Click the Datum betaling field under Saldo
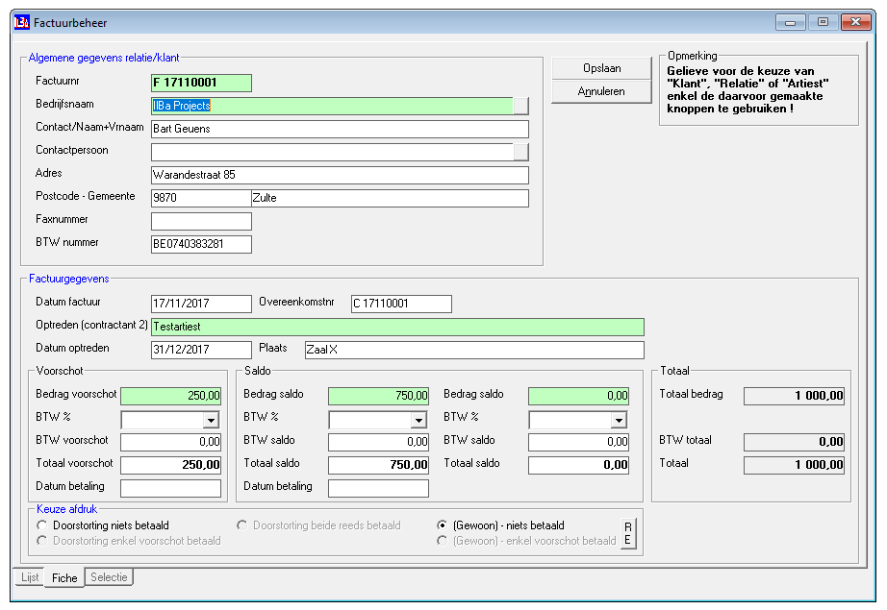 pos(378,489)
